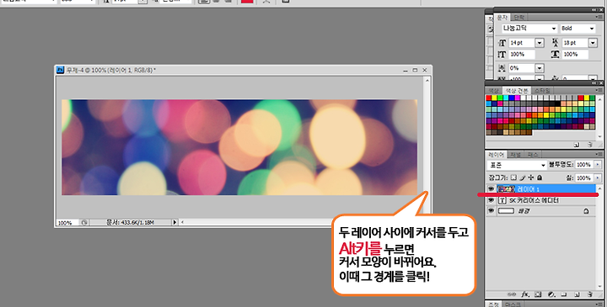The width and height of the screenshot is (607, 307).
Task: Open the 0% tsume dropdown arrow
Action: click(540, 68)
